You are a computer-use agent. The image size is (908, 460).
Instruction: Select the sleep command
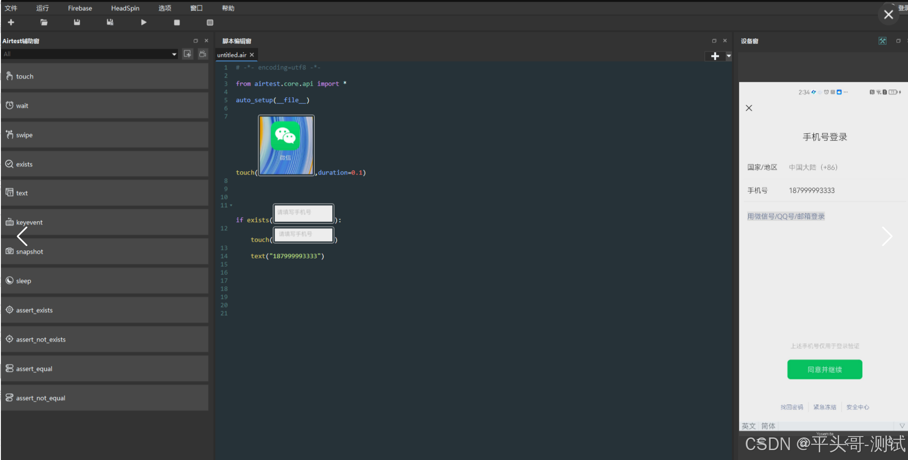[x=104, y=281]
